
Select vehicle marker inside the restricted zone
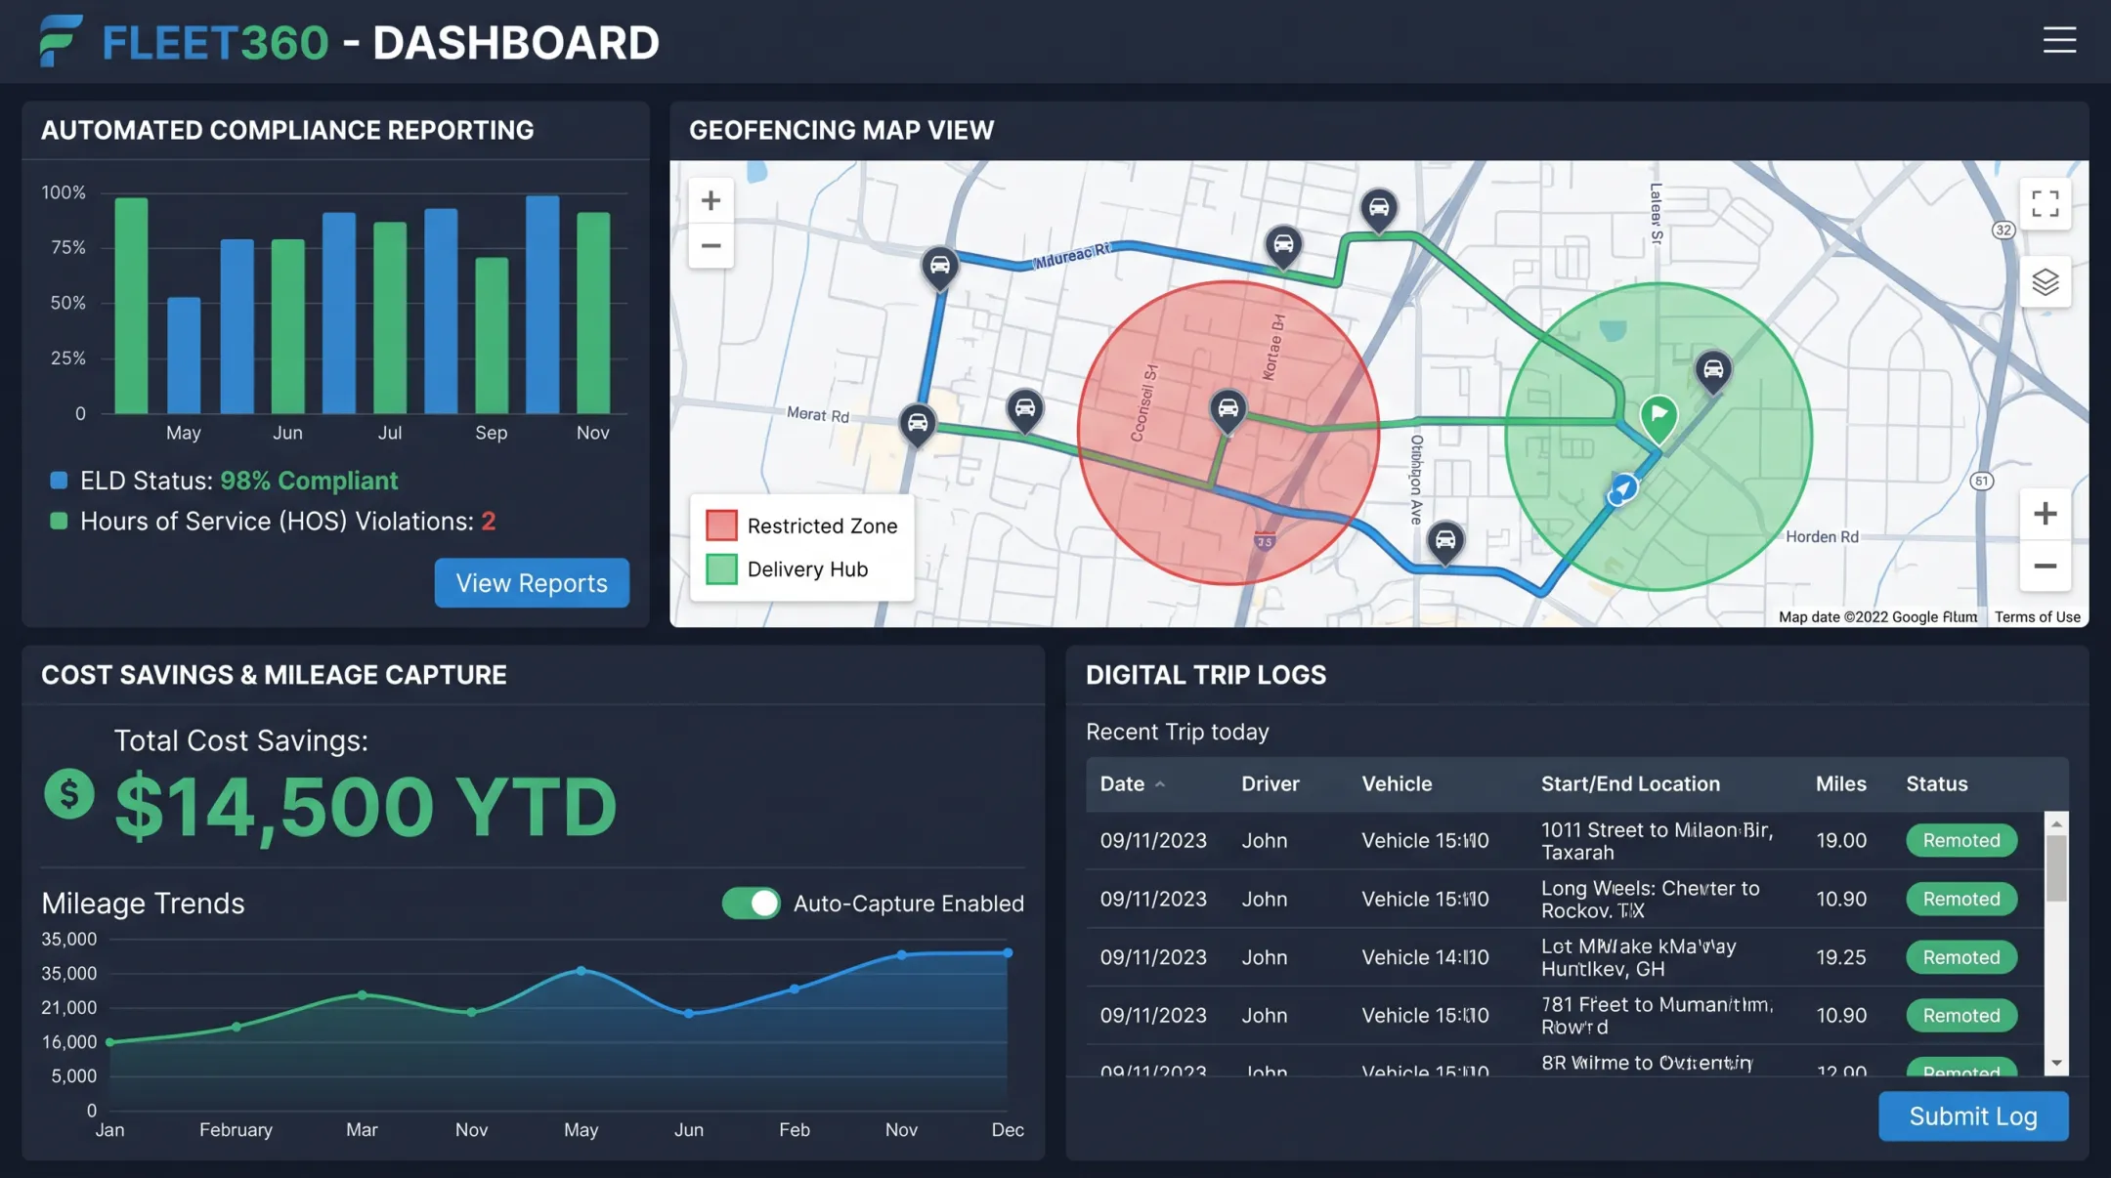[1228, 410]
